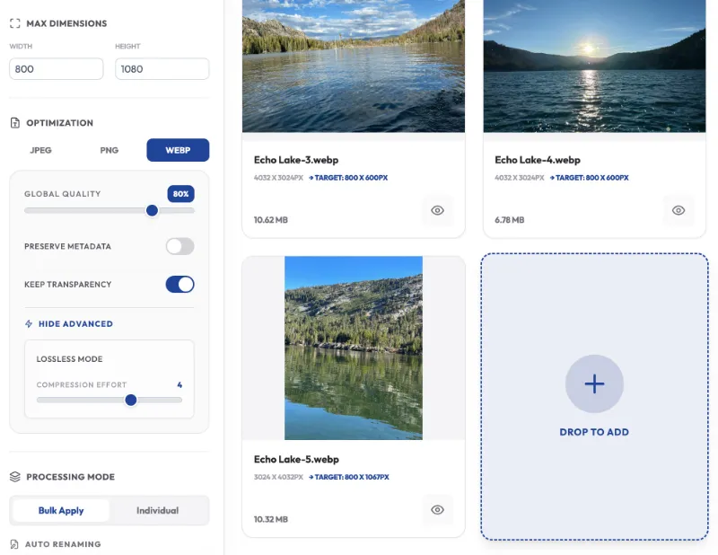This screenshot has height=555, width=718.
Task: Click the Max Dimensions frame icon
Action: (14, 23)
